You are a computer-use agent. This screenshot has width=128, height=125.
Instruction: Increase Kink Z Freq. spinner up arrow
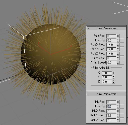(118, 119)
